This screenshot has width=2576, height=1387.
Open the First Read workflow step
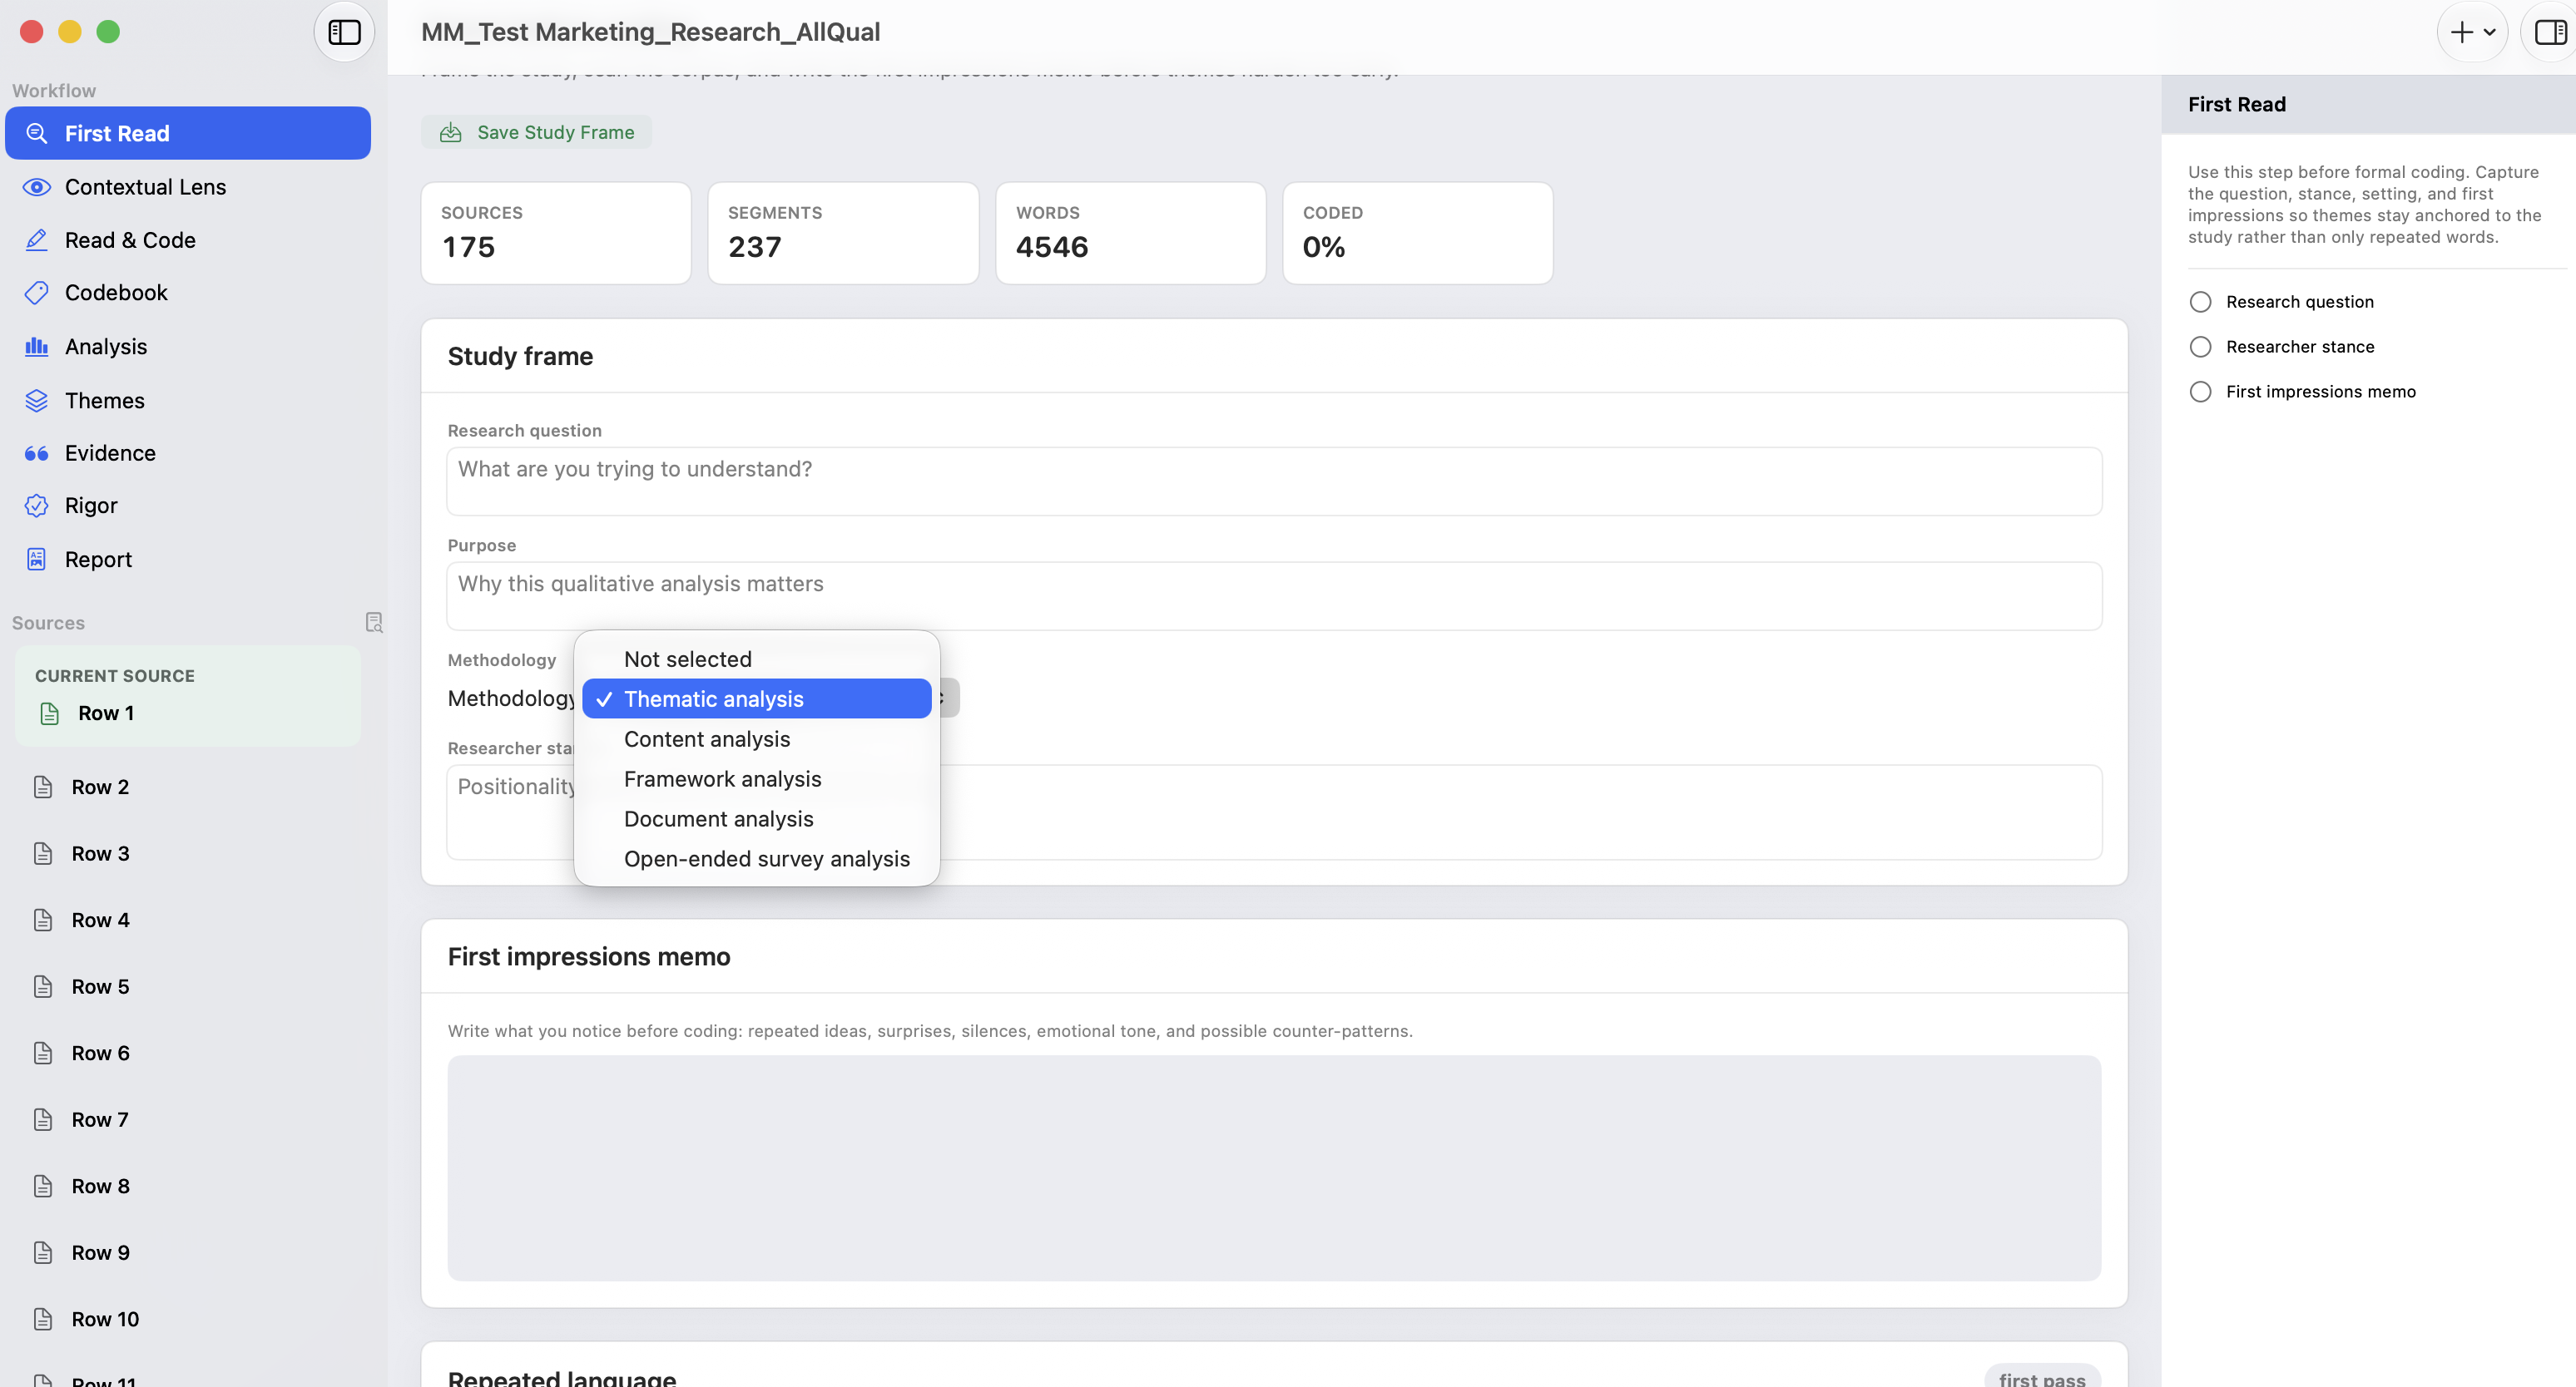188,133
